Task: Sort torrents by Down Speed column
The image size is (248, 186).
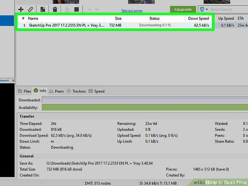Action: pos(199,18)
